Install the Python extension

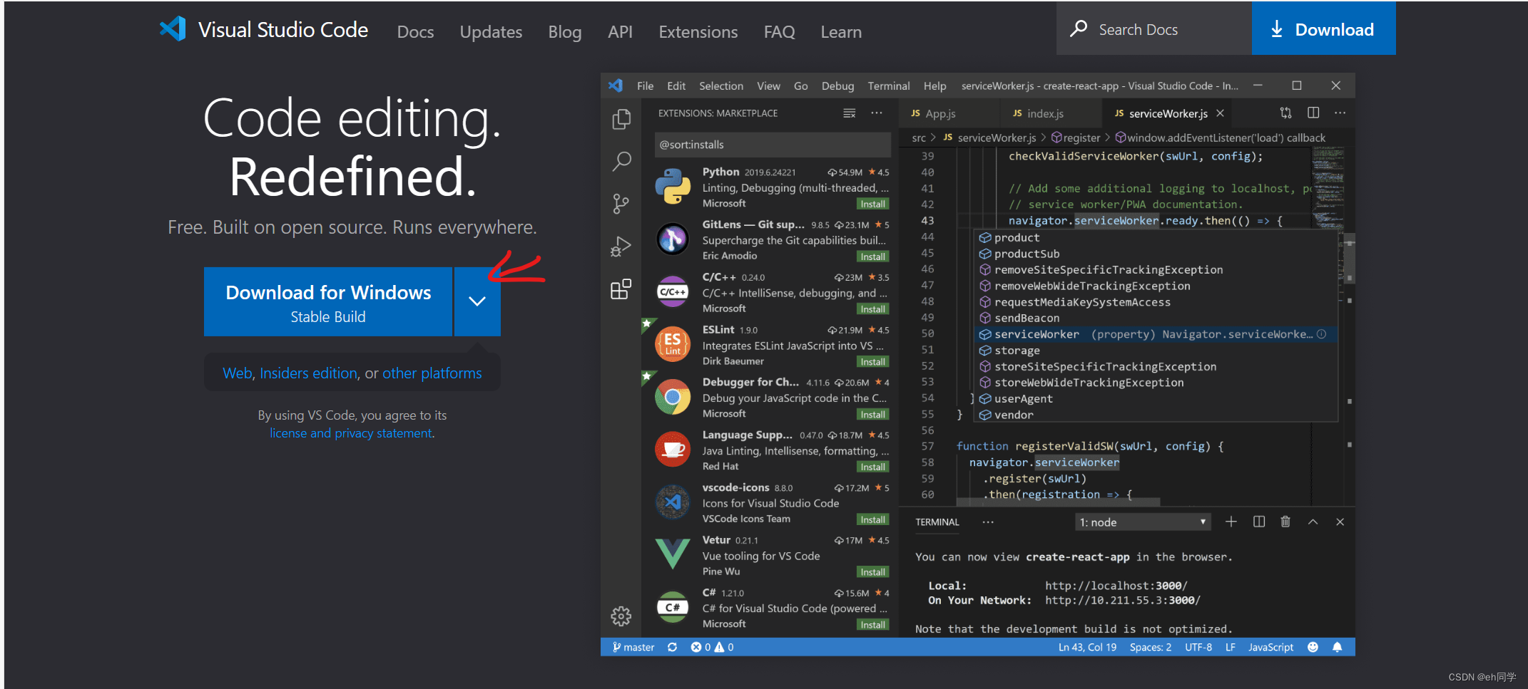point(873,204)
